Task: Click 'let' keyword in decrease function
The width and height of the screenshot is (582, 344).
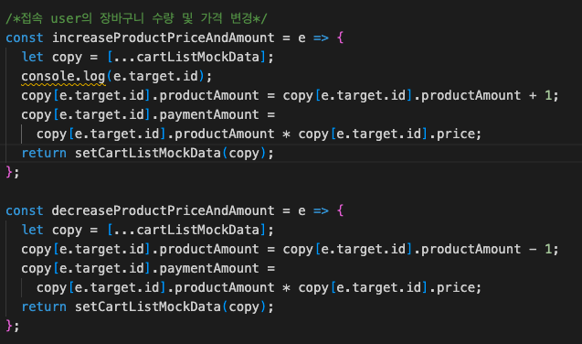Action: 32,230
